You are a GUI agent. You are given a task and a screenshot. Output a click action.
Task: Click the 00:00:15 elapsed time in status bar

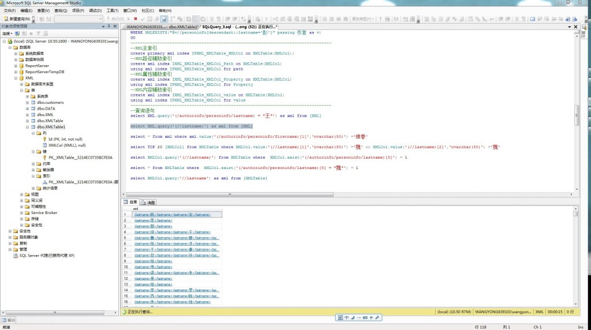pyautogui.click(x=555, y=312)
